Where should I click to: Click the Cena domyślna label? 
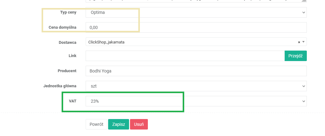pyautogui.click(x=63, y=27)
